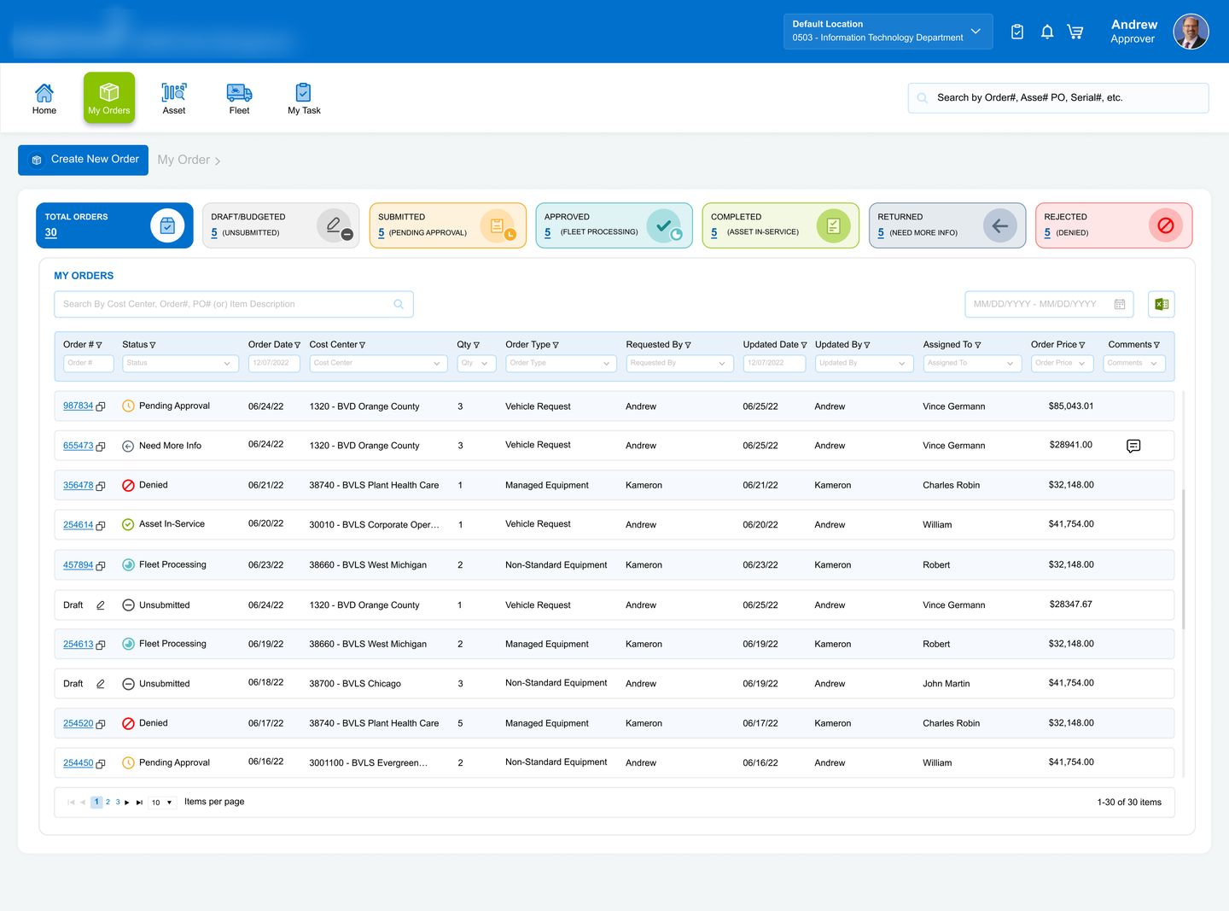Open the date range calendar picker icon

click(x=1120, y=304)
